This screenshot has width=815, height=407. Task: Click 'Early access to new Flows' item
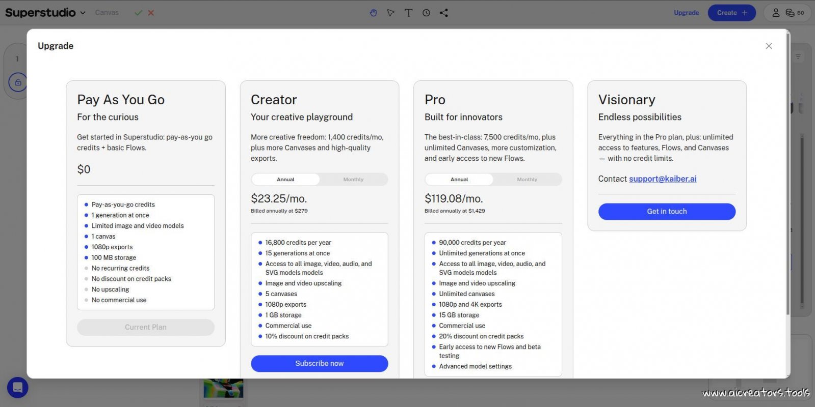click(x=489, y=352)
